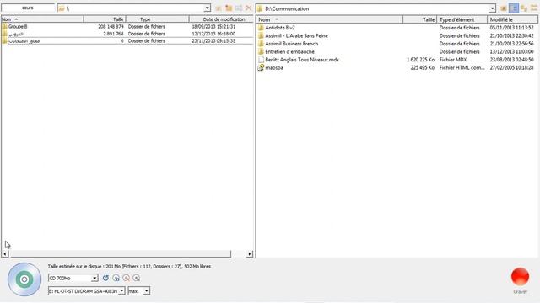The width and height of the screenshot is (540, 303).
Task: Click the horizontal scrollbar track of compilation list
Action: tap(239, 254)
